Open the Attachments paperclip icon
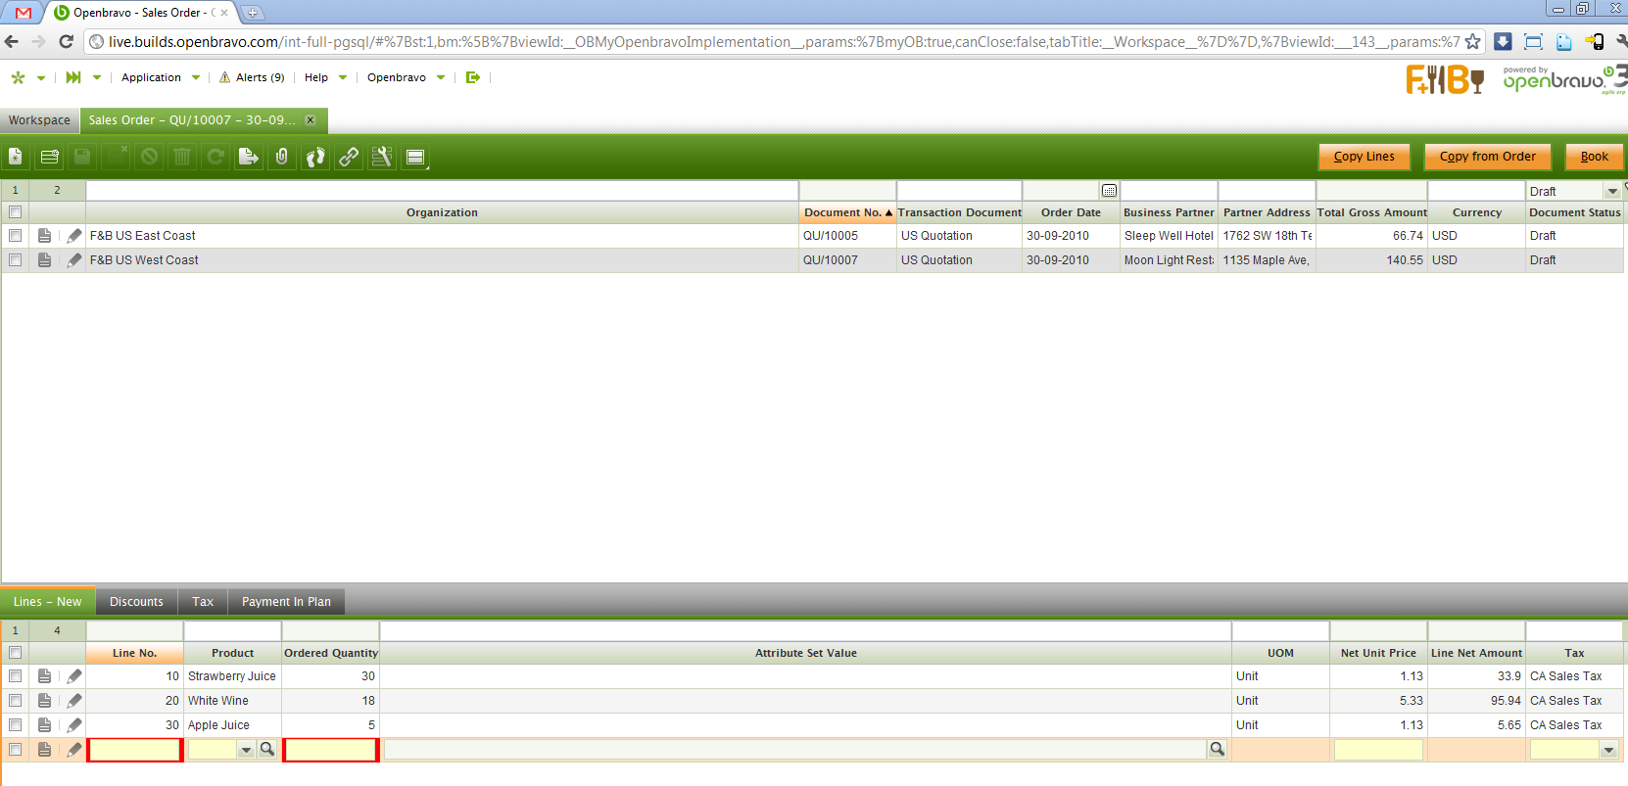Screen dimensions: 1628x786 (x=282, y=157)
